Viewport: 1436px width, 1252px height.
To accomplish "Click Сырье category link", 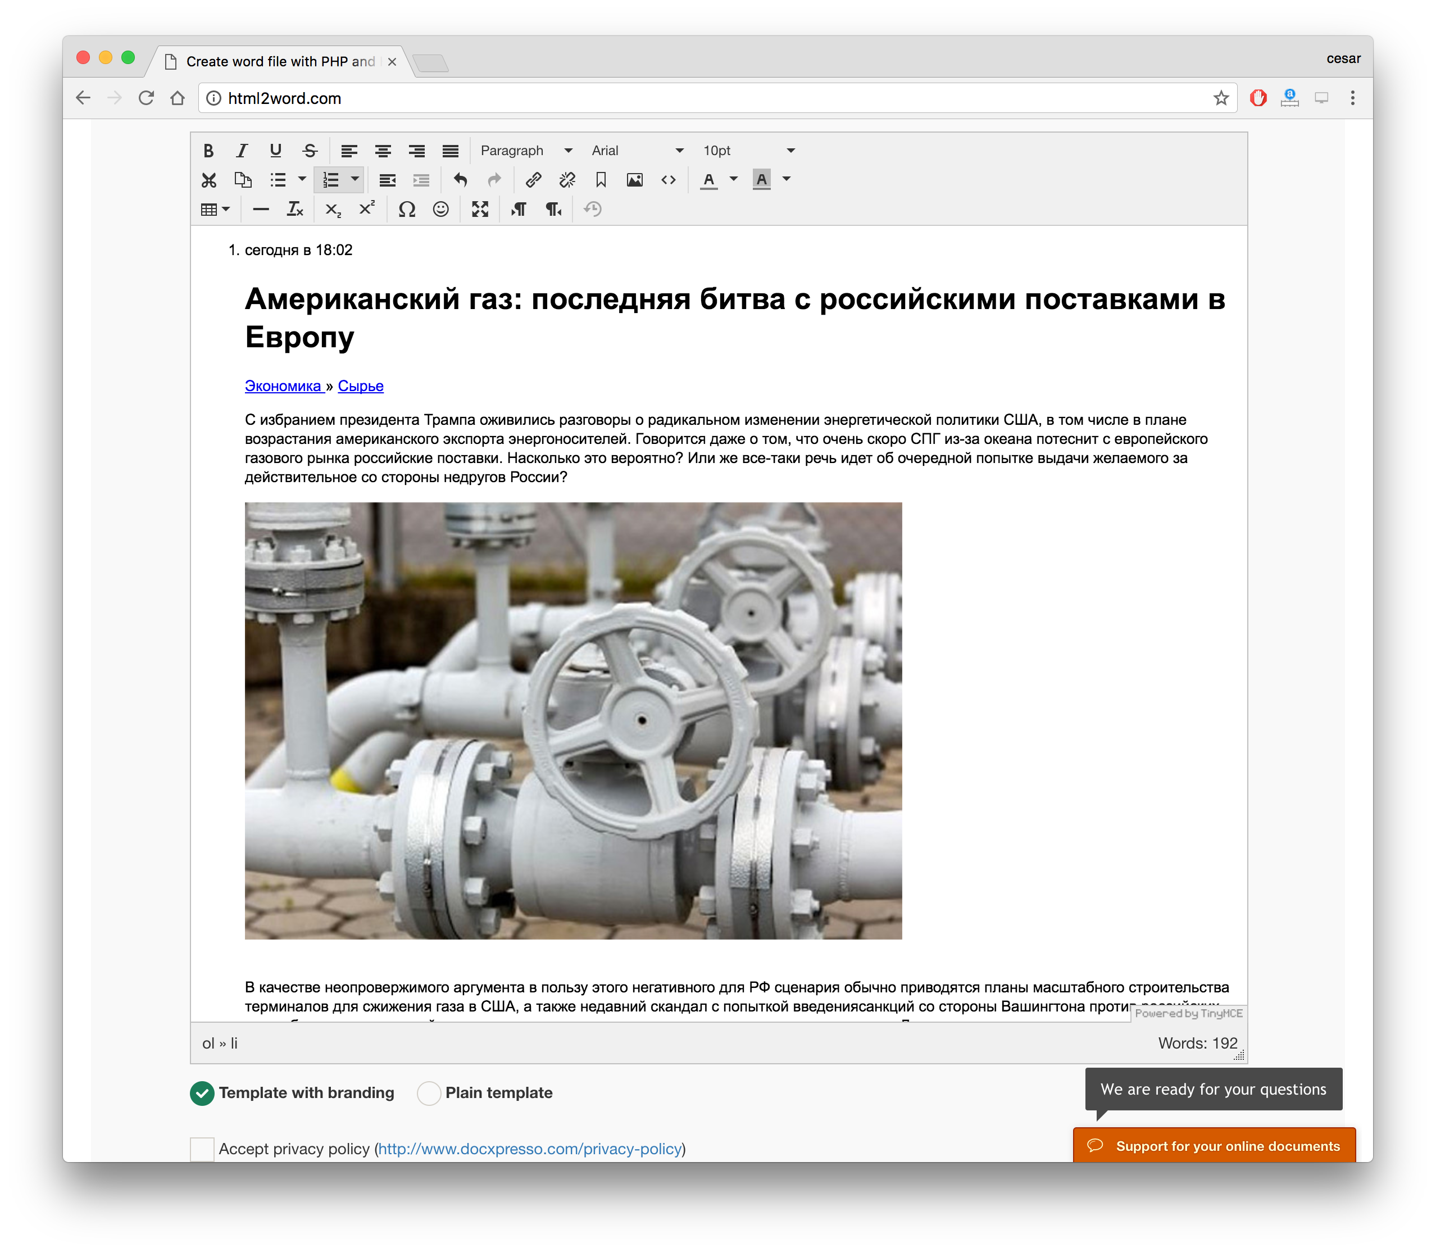I will (363, 385).
